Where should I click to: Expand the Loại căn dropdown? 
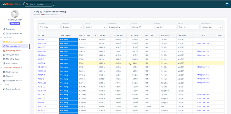tap(95, 27)
